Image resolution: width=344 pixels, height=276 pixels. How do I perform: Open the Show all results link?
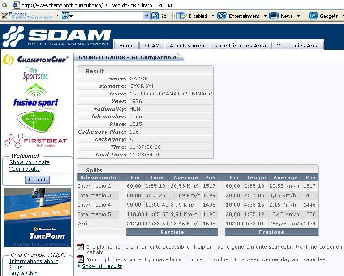102,266
